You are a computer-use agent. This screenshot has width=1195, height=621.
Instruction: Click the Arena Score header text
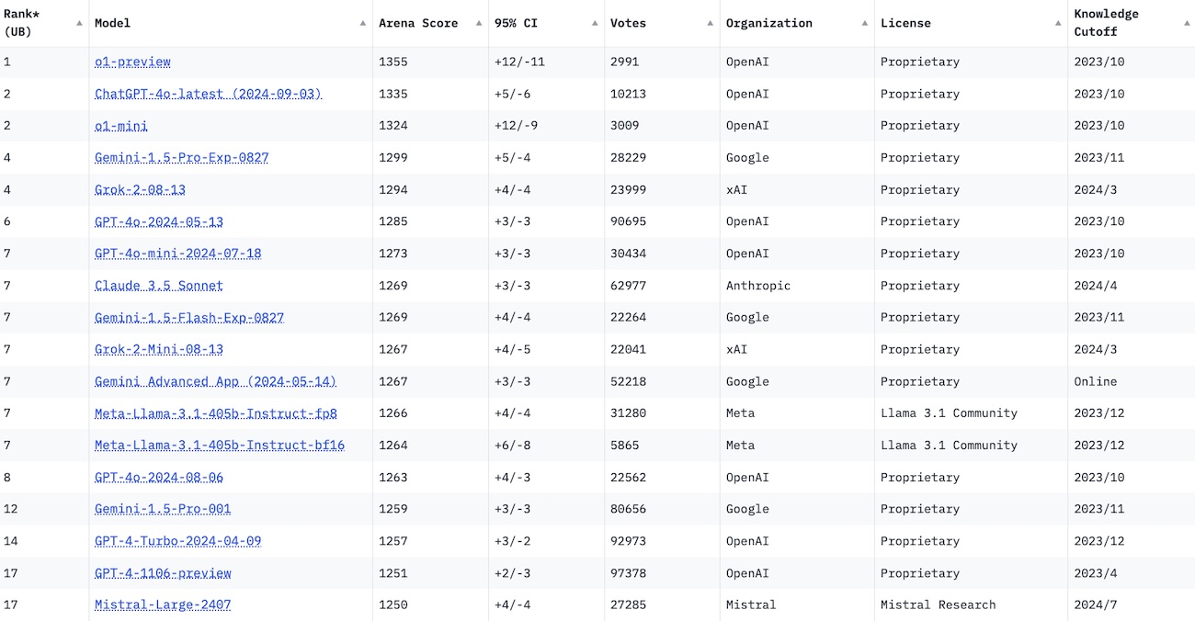pyautogui.click(x=418, y=23)
